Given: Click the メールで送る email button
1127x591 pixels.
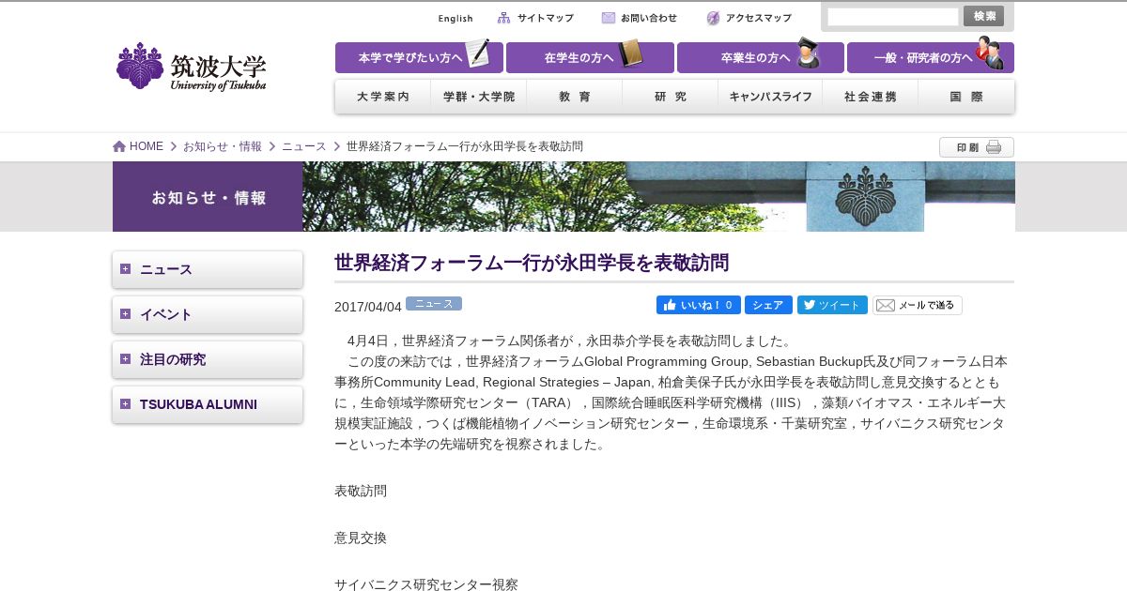Looking at the screenshot, I should (918, 305).
